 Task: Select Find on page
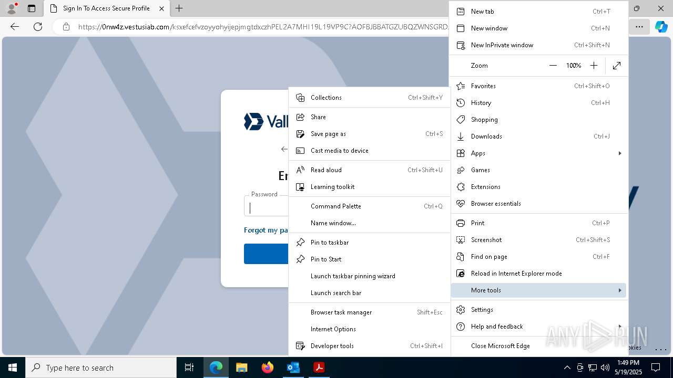[x=539, y=257]
